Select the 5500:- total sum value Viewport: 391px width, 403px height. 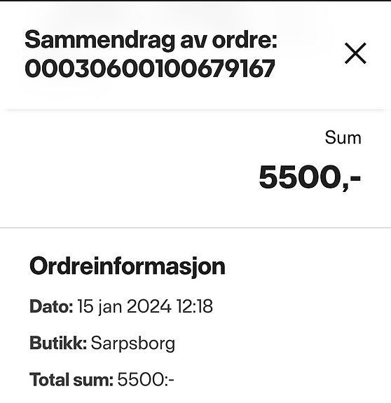146,380
